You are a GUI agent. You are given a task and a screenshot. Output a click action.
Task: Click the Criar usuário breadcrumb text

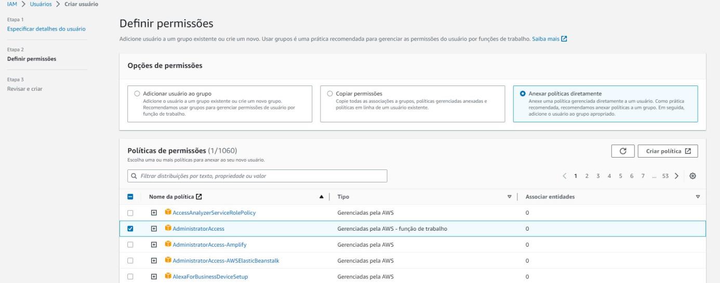click(x=82, y=5)
